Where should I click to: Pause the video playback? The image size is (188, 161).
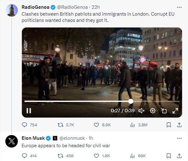coord(28,111)
